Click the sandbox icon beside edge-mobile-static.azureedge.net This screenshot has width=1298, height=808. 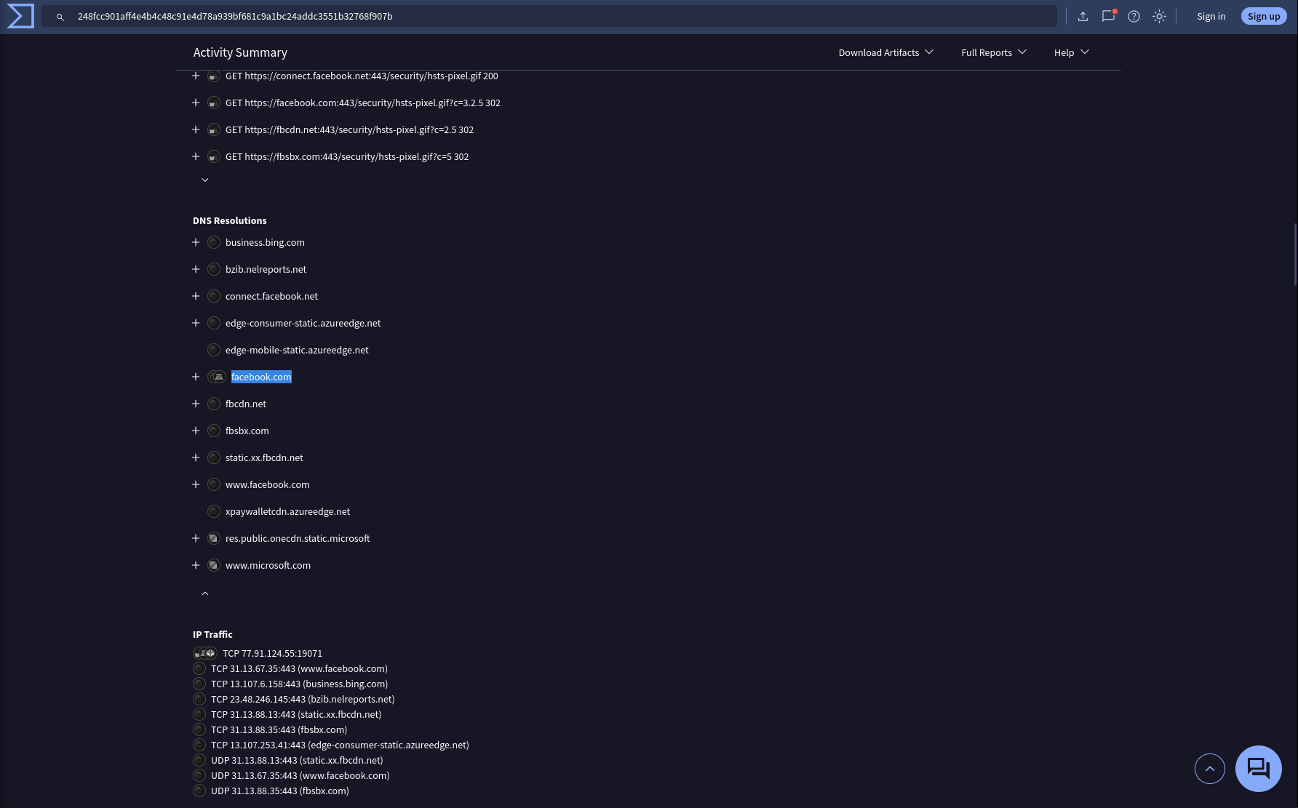(x=214, y=350)
